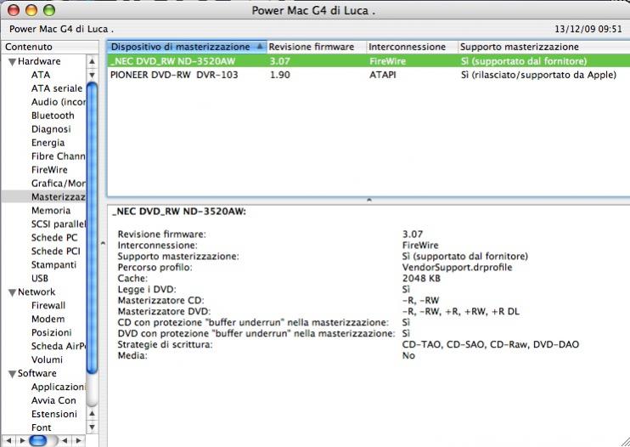Open Firewall under Network
The width and height of the screenshot is (630, 447).
coord(48,305)
